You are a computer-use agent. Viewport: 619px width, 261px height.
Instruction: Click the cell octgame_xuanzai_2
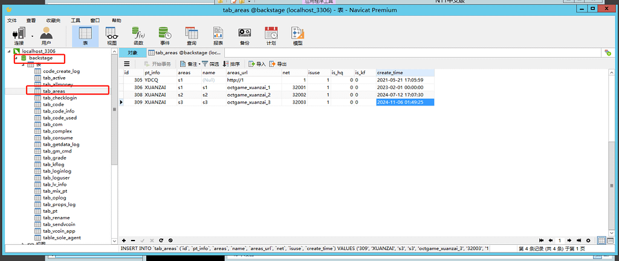pyautogui.click(x=253, y=95)
